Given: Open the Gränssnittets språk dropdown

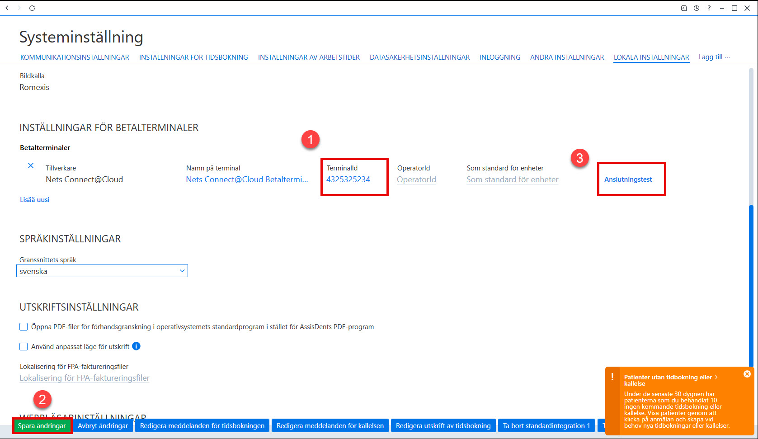Looking at the screenshot, I should click(x=102, y=271).
